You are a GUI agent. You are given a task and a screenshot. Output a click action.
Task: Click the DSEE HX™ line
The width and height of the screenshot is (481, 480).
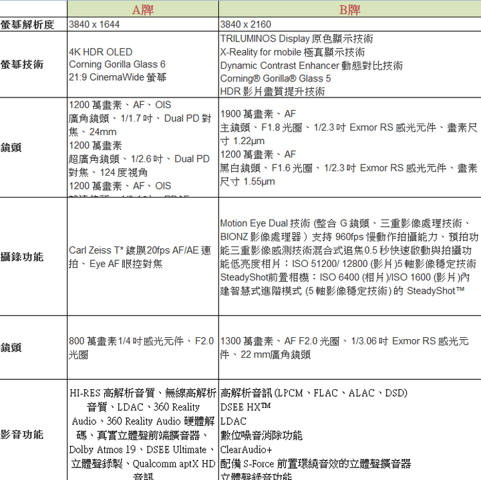(245, 407)
